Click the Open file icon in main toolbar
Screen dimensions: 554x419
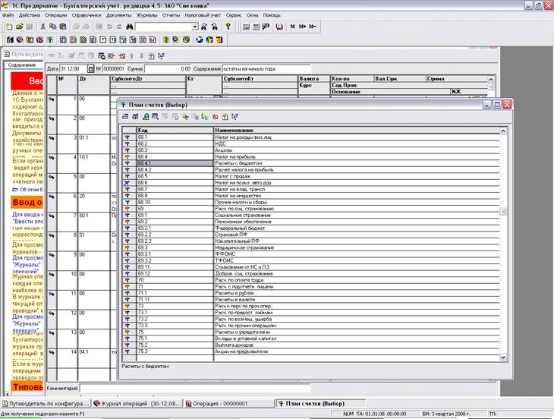click(17, 27)
